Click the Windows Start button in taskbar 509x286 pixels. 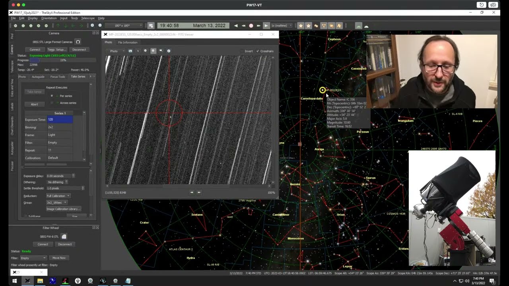click(15, 281)
